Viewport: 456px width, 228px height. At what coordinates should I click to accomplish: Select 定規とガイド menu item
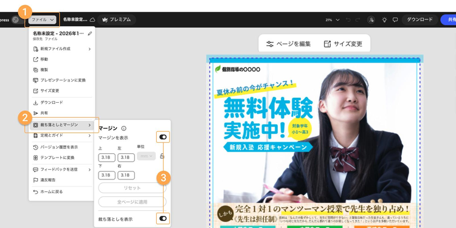[61, 136]
